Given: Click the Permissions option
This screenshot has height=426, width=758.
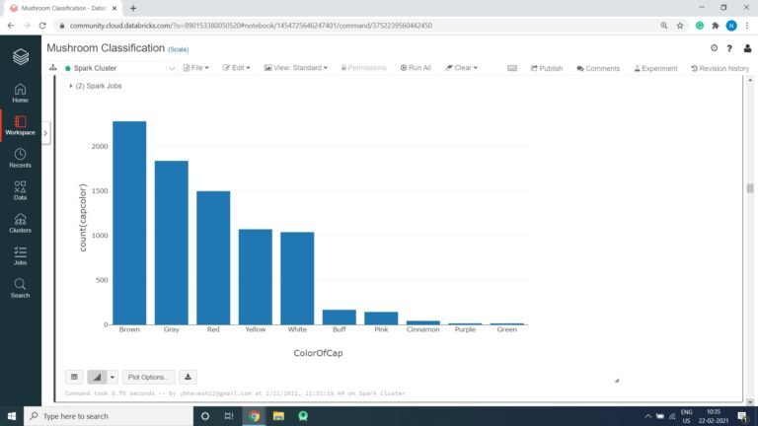Looking at the screenshot, I should 363,68.
